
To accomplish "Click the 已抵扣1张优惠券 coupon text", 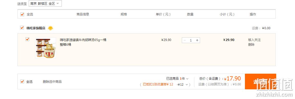I will (x=158, y=84).
